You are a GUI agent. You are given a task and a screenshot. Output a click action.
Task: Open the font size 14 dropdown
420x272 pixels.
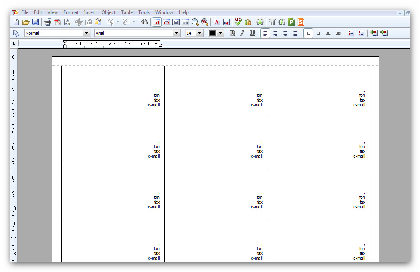pyautogui.click(x=200, y=33)
